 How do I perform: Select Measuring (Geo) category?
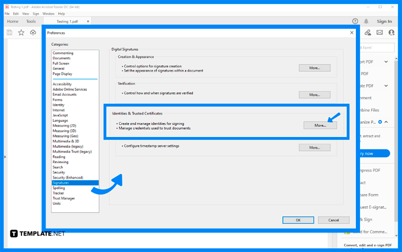tap(65, 136)
